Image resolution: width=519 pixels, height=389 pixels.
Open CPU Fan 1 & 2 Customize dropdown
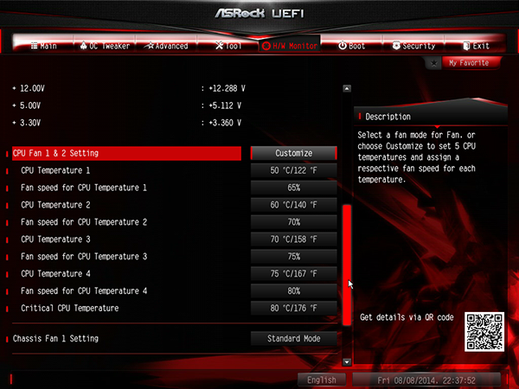[293, 153]
